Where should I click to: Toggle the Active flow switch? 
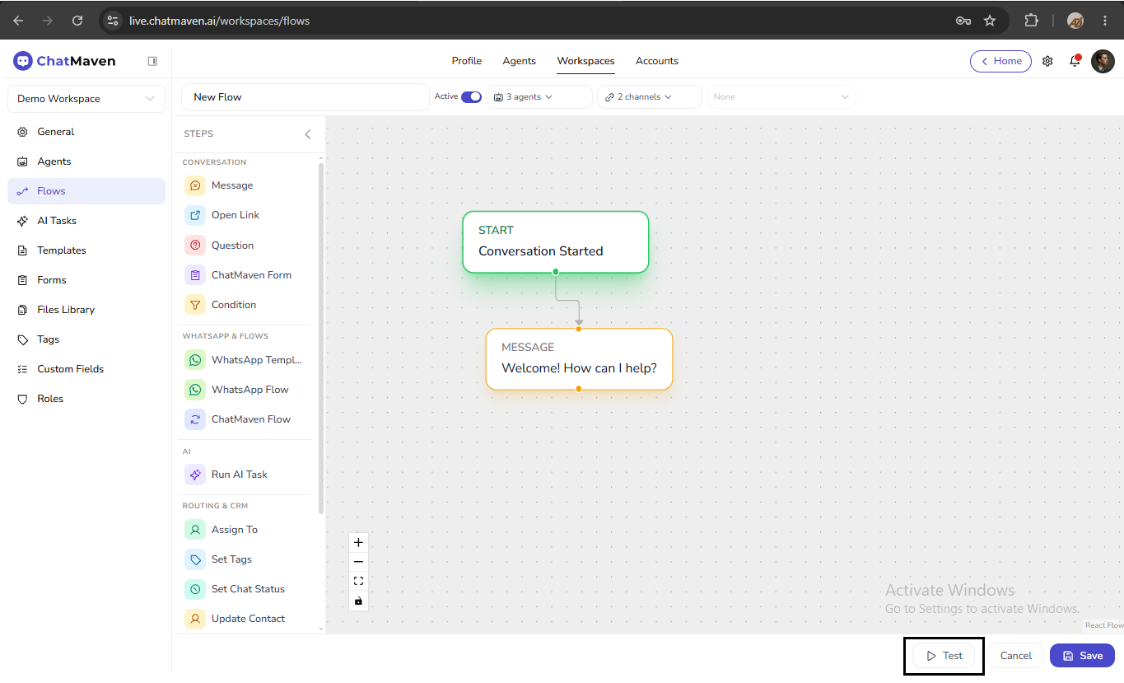tap(471, 96)
